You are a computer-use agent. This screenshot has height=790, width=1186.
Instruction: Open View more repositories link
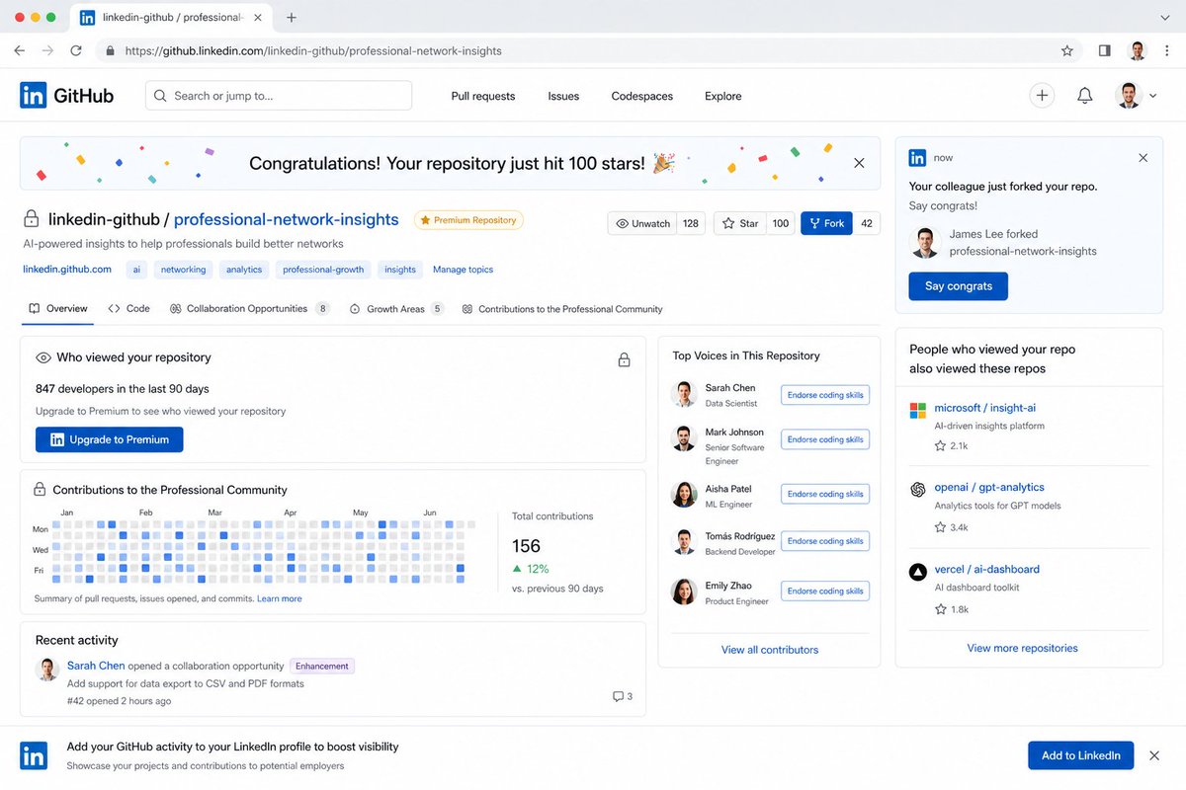[x=1022, y=648]
